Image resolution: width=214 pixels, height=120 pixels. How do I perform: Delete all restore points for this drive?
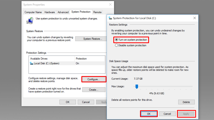(x=186, y=102)
